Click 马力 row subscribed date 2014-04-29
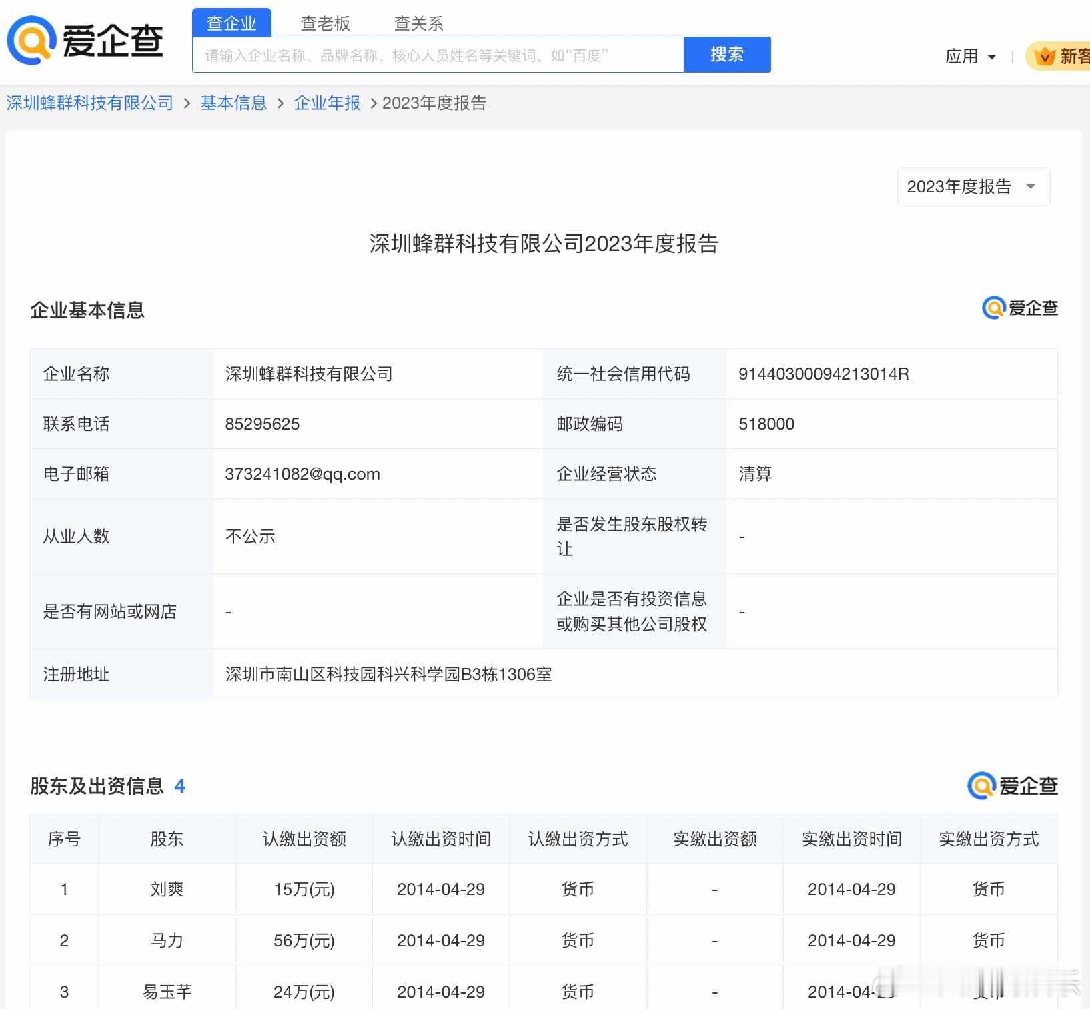Screen dimensions: 1090x1009 [x=441, y=940]
